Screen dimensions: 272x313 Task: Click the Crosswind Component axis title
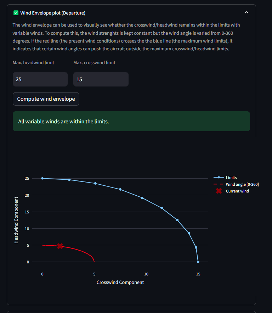(x=120, y=282)
